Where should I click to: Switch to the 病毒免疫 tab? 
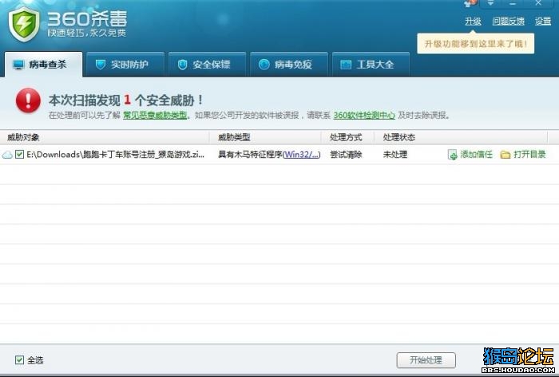pyautogui.click(x=289, y=65)
